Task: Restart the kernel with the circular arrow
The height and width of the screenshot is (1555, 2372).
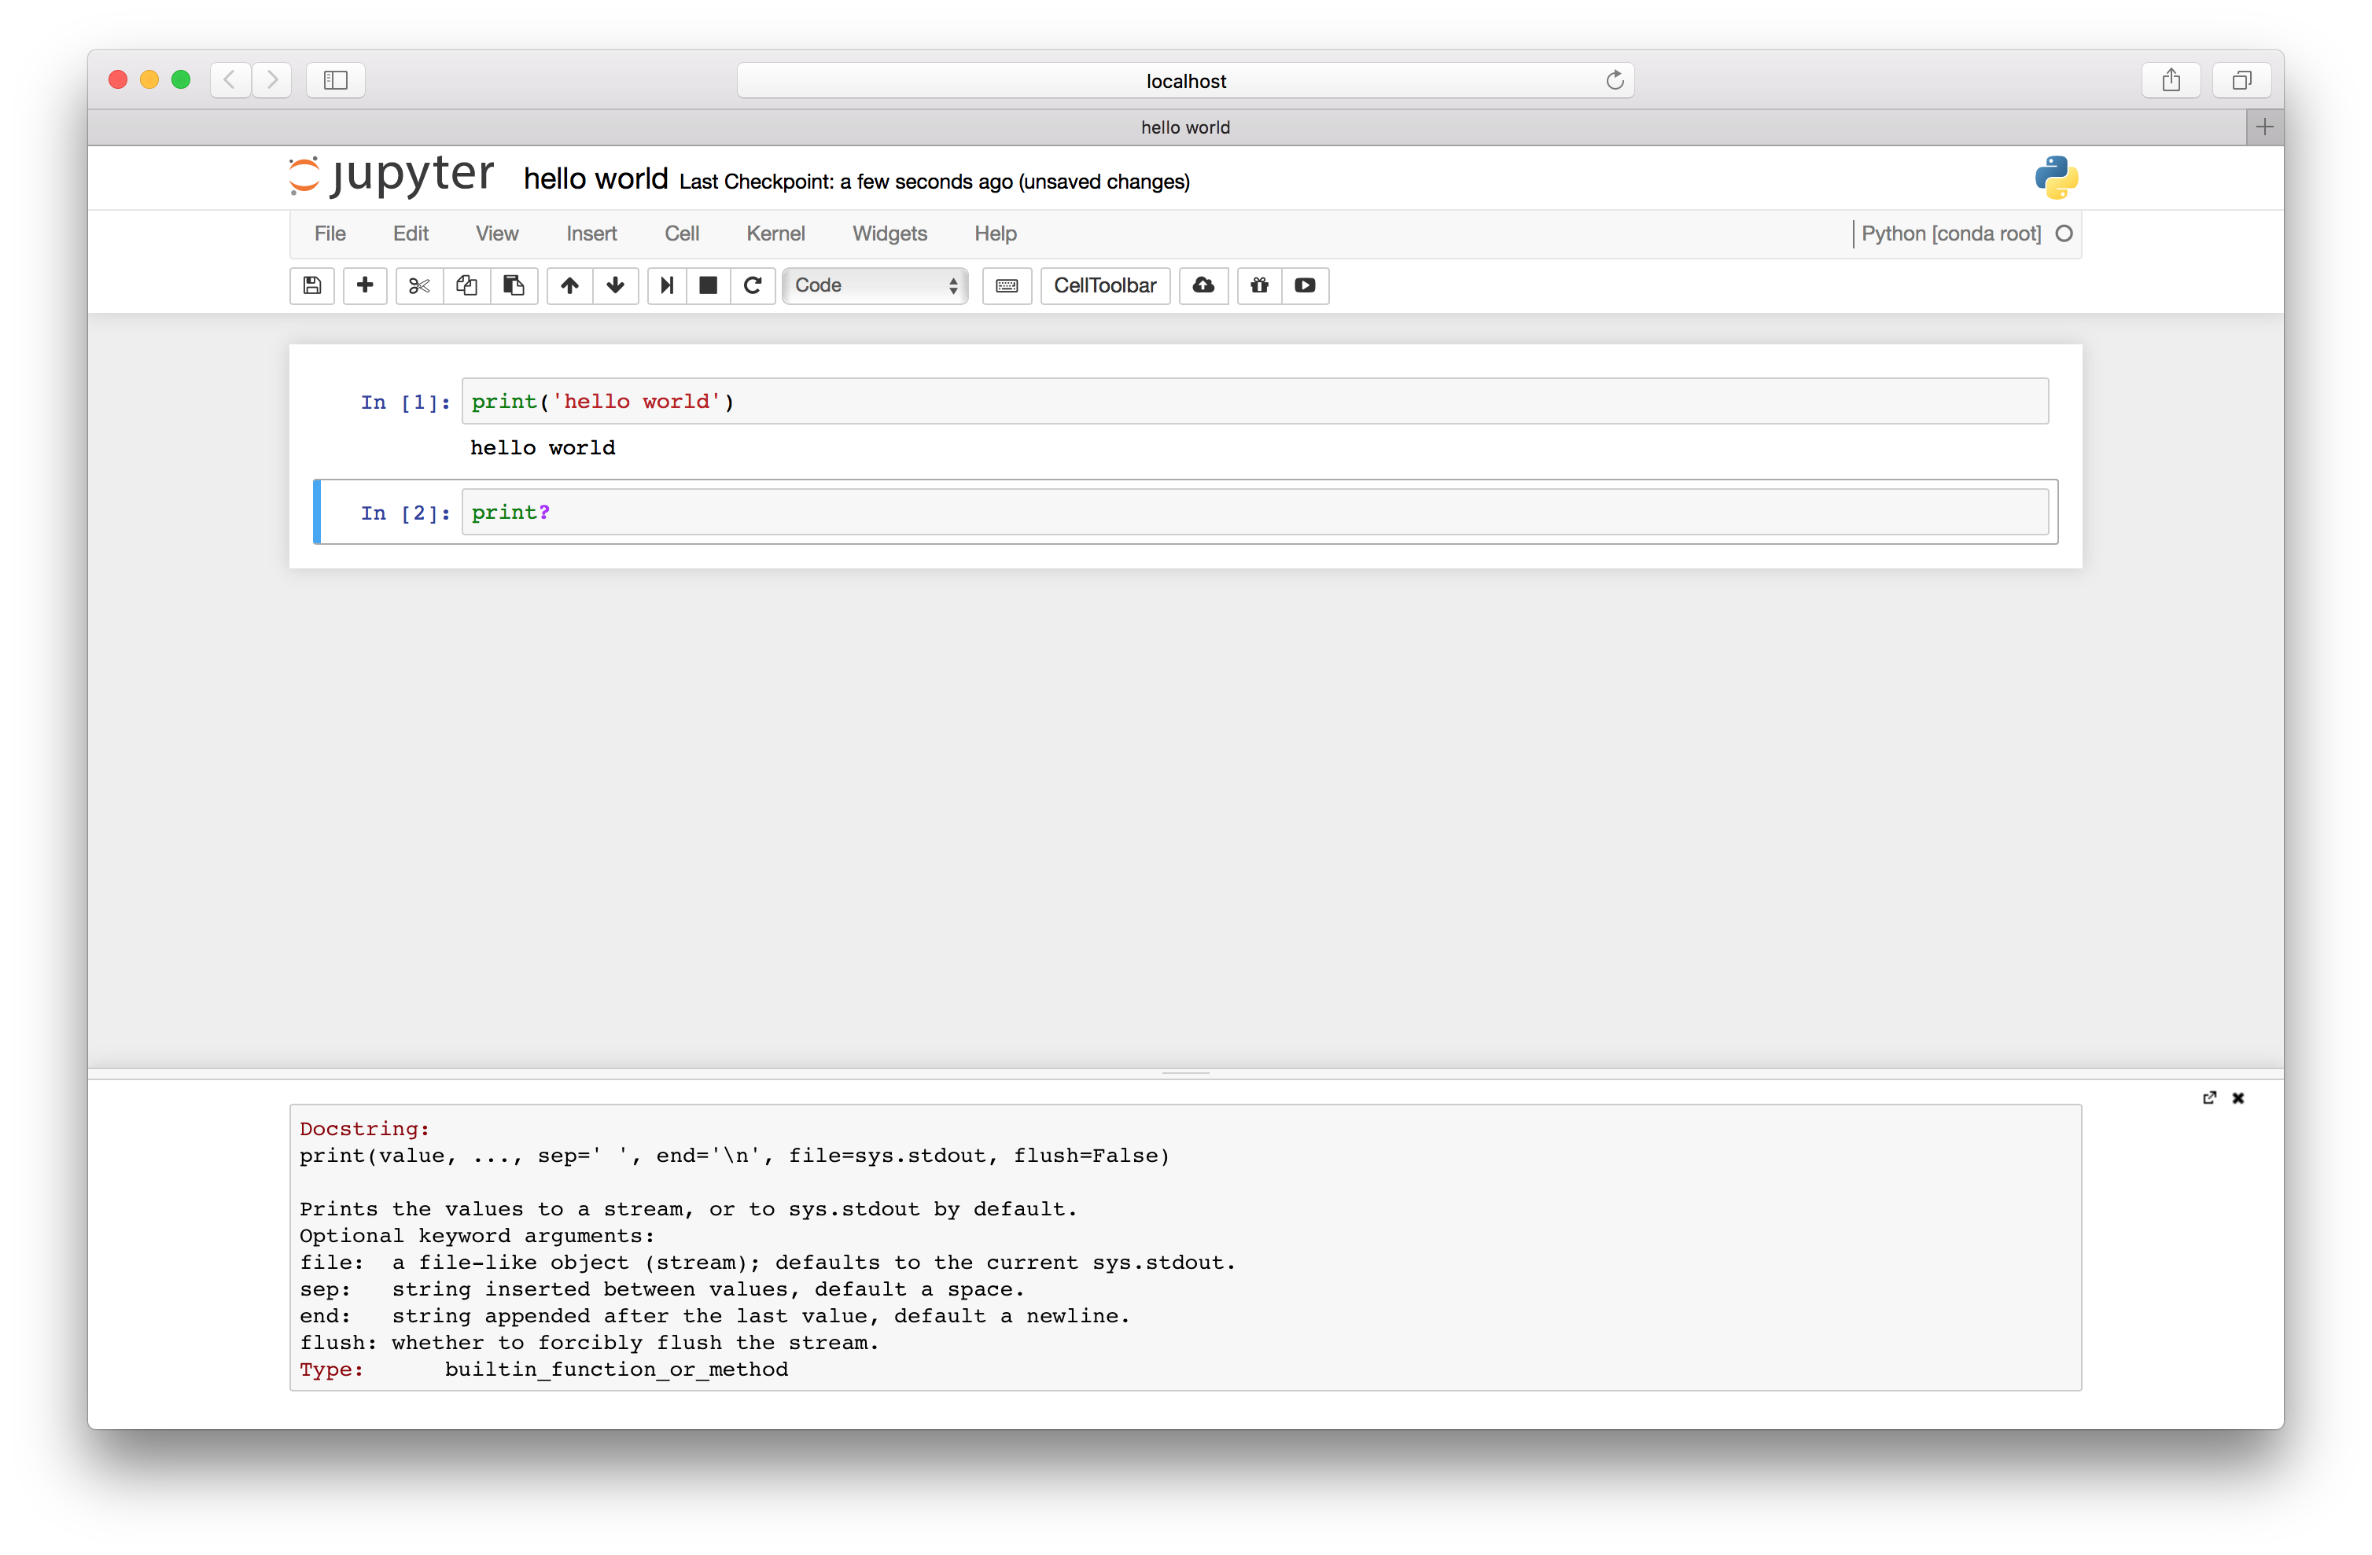Action: (x=753, y=286)
